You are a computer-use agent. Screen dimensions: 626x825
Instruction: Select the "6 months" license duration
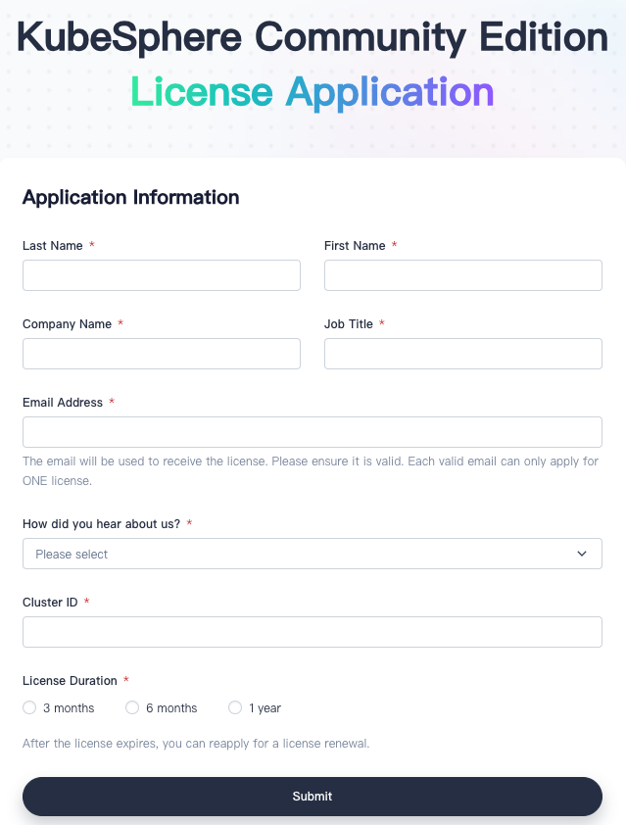[x=132, y=707]
